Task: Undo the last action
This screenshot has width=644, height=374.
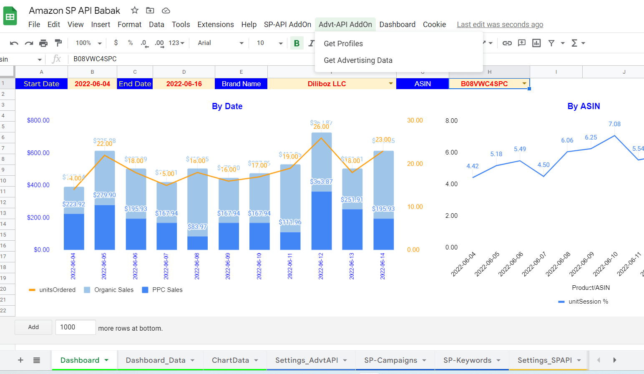Action: pos(14,43)
